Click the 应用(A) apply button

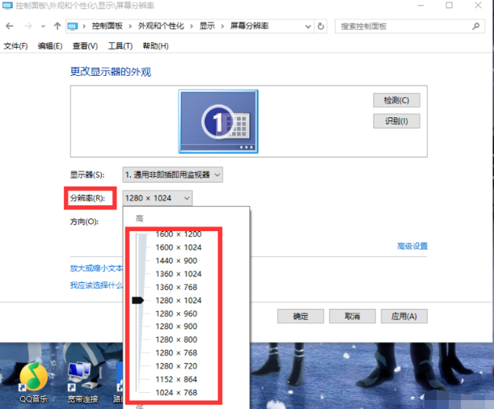coord(404,316)
